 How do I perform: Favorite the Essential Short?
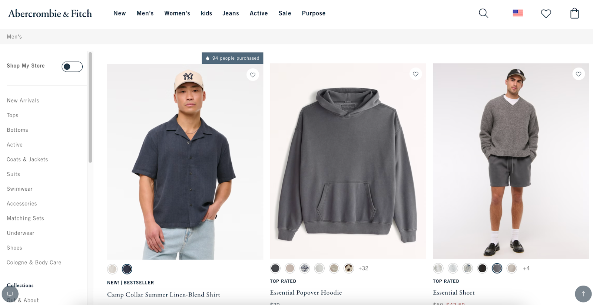click(x=579, y=74)
